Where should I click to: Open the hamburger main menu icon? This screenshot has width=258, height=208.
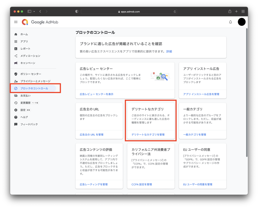point(16,22)
